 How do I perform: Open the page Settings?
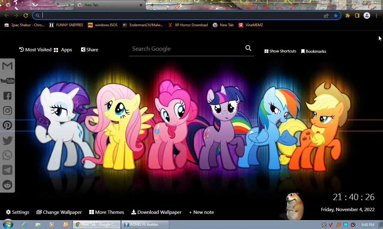click(x=18, y=212)
